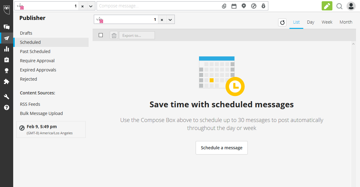The image size is (360, 187).
Task: Open Assignments clipboard icon in sidebar
Action: pyautogui.click(x=6, y=60)
